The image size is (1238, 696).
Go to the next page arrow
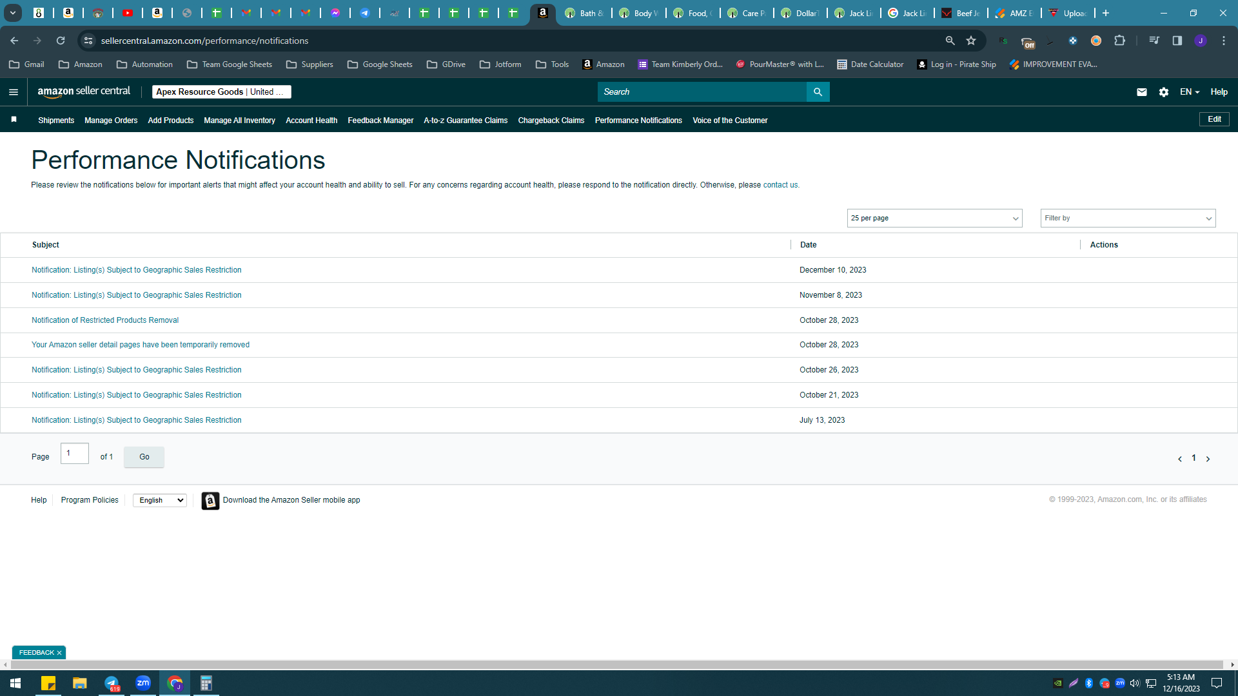coord(1208,459)
